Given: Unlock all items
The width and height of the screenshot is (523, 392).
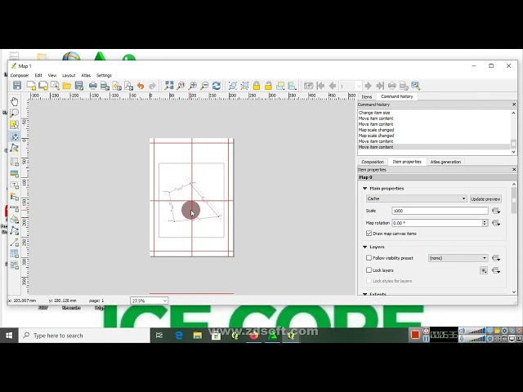Looking at the screenshot, I should tap(269, 86).
